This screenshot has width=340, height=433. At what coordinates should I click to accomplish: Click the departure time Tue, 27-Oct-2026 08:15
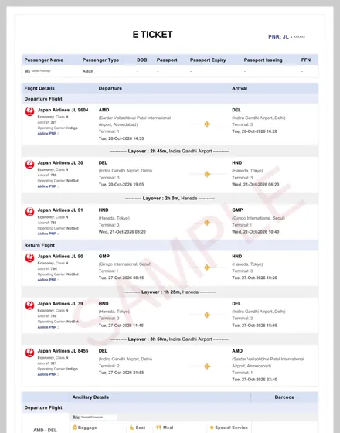click(121, 278)
